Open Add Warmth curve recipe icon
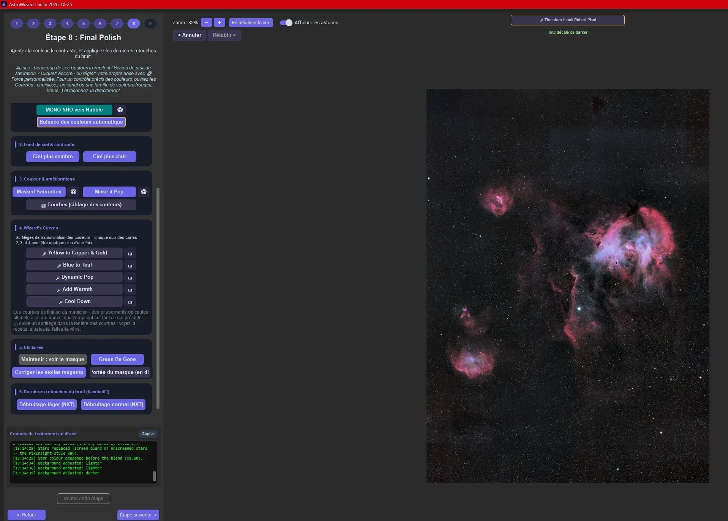This screenshot has width=728, height=521. 130,290
